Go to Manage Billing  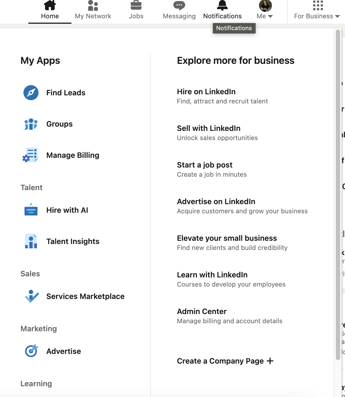click(73, 155)
